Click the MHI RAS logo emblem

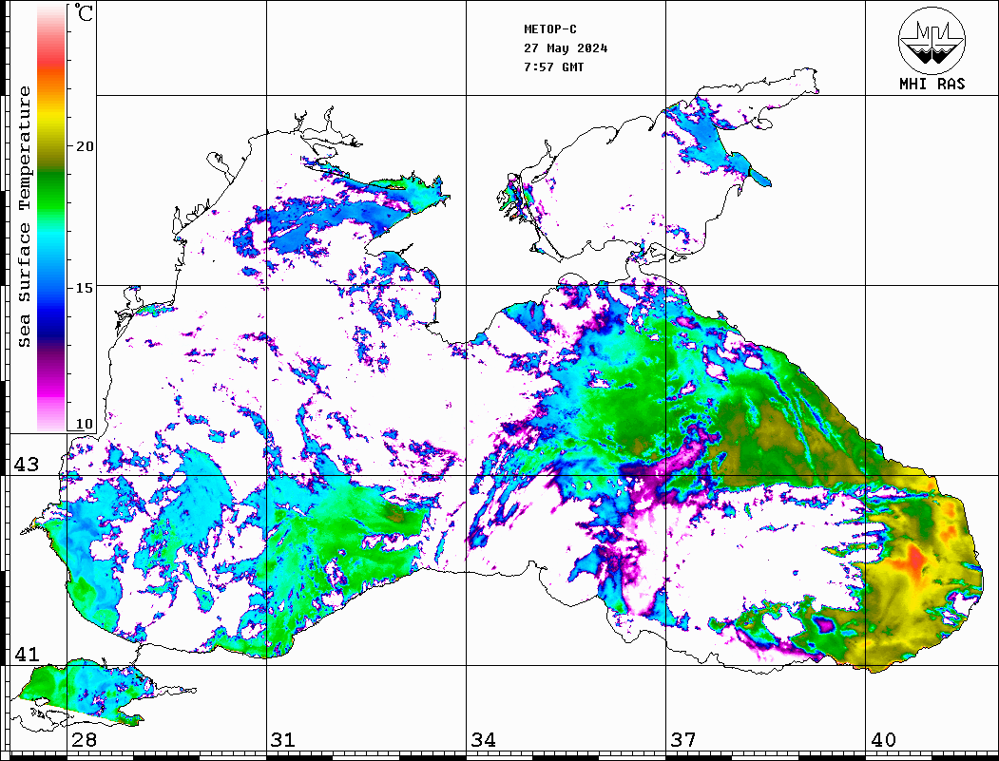pyautogui.click(x=932, y=40)
